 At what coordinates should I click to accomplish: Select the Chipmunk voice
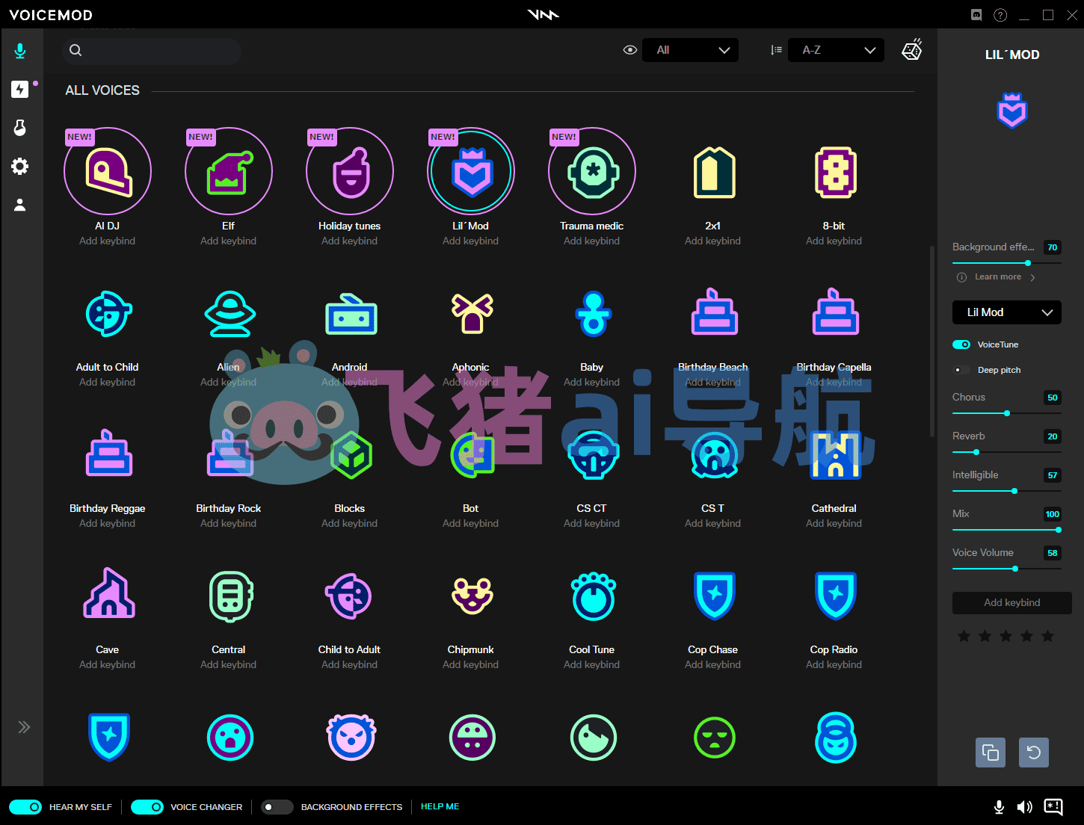pyautogui.click(x=471, y=596)
